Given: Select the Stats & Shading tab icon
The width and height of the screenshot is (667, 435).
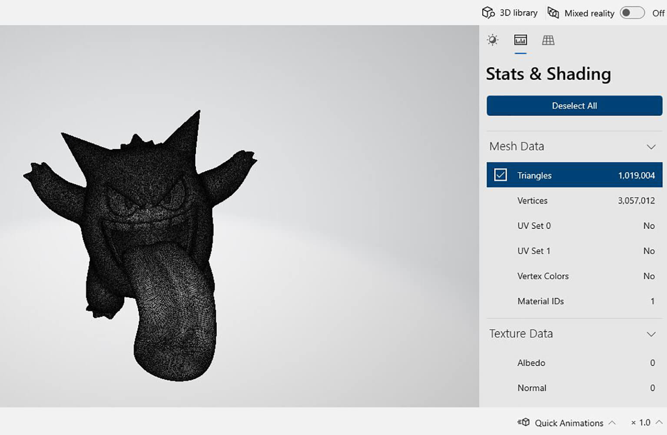Looking at the screenshot, I should tap(520, 40).
